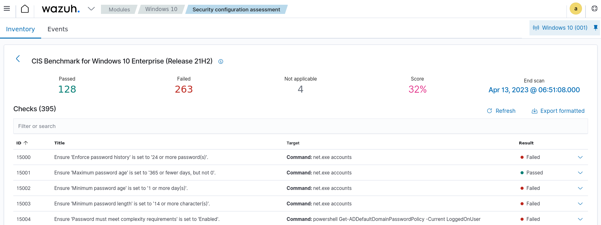Switch to the Events tab
The height and width of the screenshot is (225, 601).
[58, 29]
